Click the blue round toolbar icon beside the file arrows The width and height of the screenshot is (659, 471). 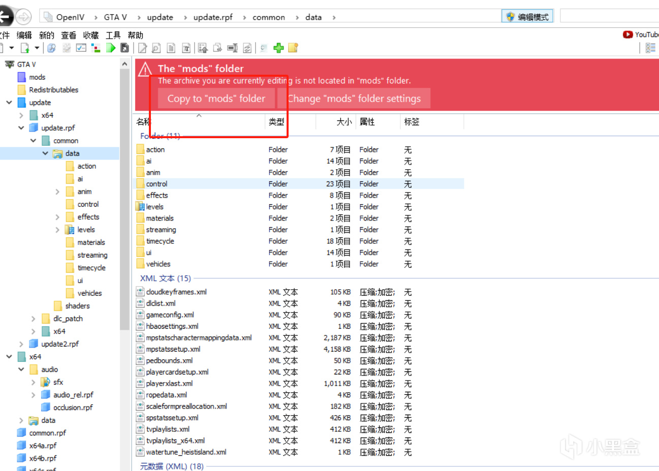(51, 48)
